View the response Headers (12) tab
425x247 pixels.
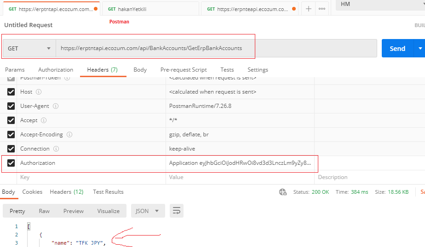66,192
